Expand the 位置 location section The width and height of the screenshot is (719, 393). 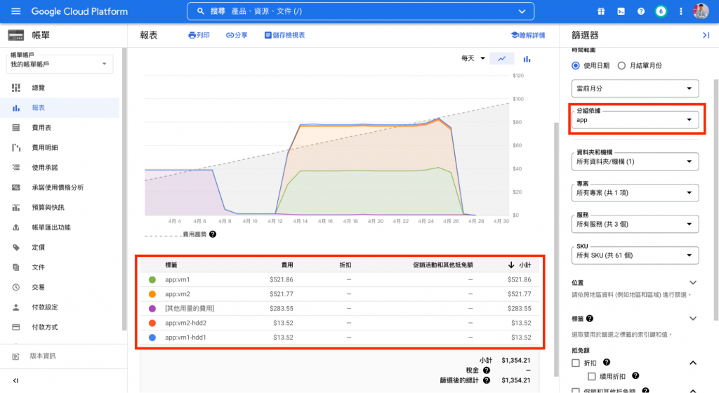point(693,283)
